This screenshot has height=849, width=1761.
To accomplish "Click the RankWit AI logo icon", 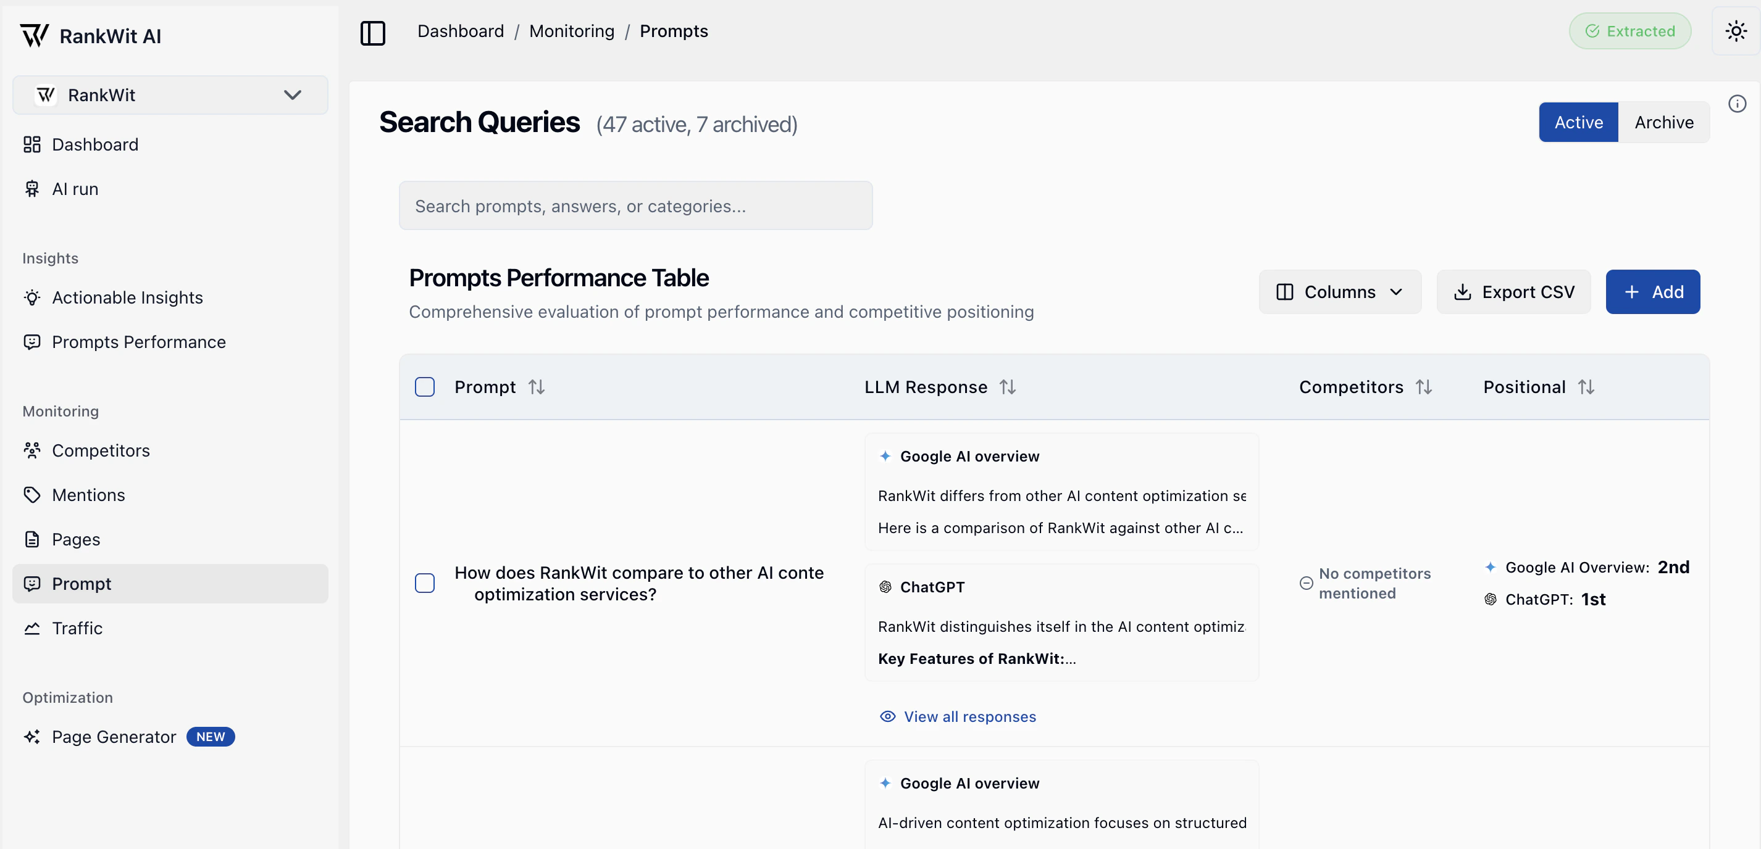I will click(x=34, y=35).
